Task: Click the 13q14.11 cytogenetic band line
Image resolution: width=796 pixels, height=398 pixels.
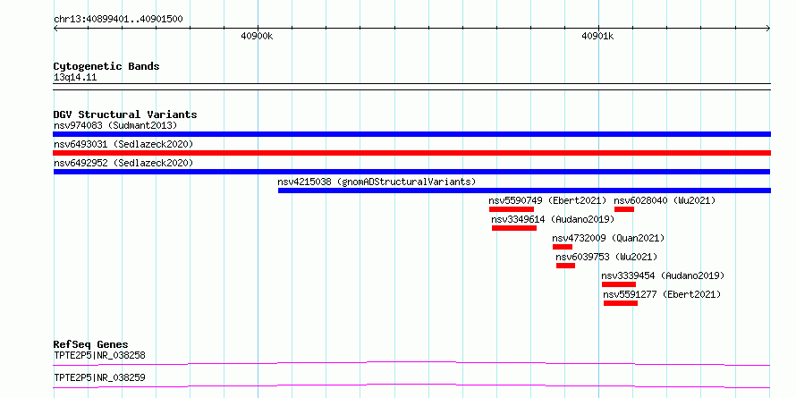Action: point(411,86)
